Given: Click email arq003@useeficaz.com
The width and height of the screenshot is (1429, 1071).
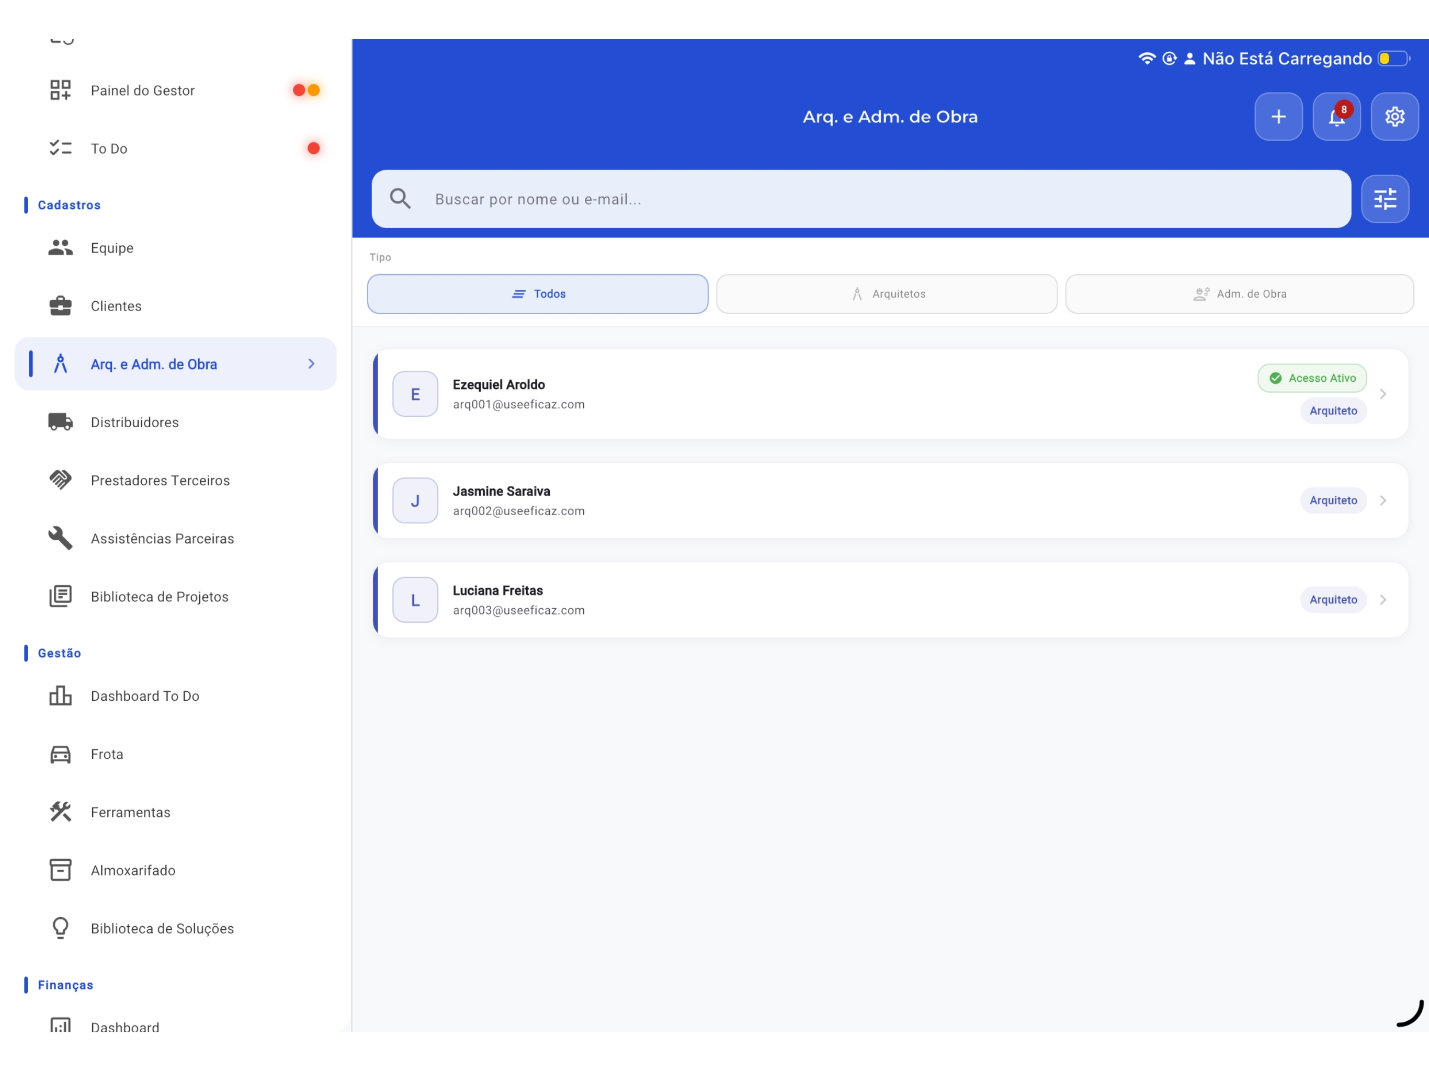Looking at the screenshot, I should [x=519, y=610].
